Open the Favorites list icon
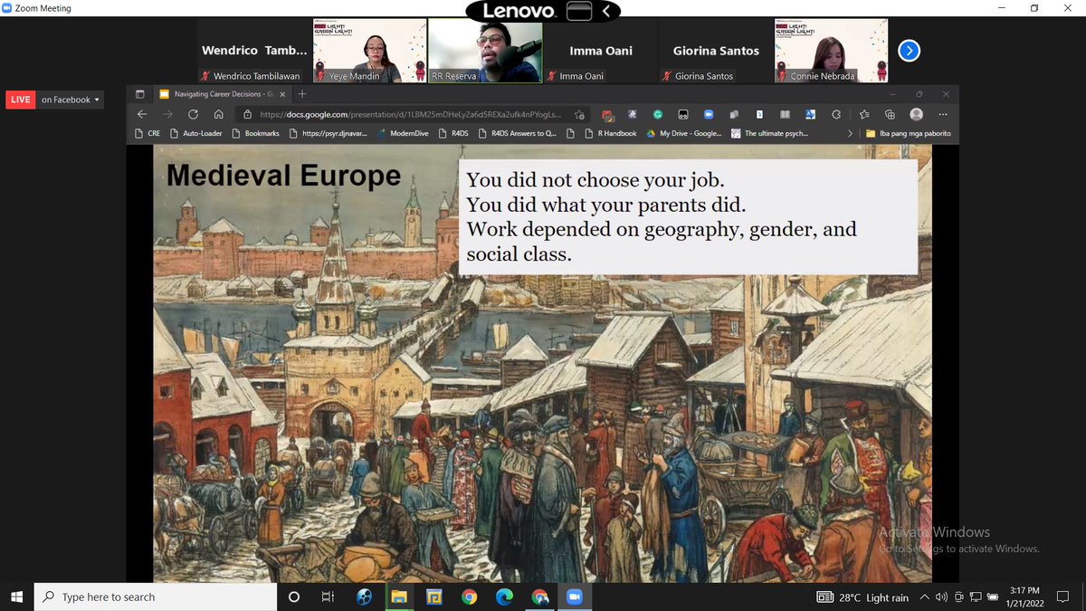Viewport: 1086px width, 611px height. point(864,115)
